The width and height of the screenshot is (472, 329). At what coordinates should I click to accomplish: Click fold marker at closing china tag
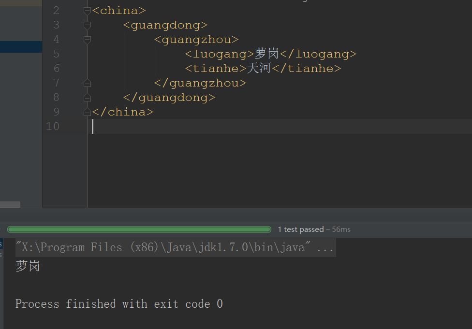tap(88, 112)
